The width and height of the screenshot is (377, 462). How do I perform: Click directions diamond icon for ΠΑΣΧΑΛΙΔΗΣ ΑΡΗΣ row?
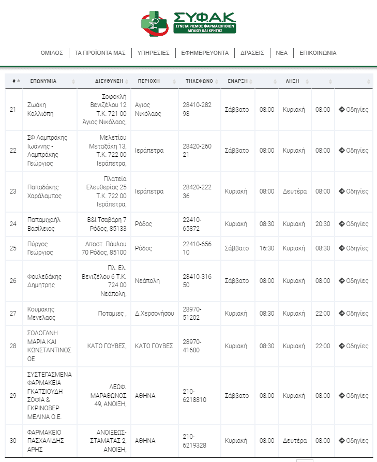coord(342,441)
